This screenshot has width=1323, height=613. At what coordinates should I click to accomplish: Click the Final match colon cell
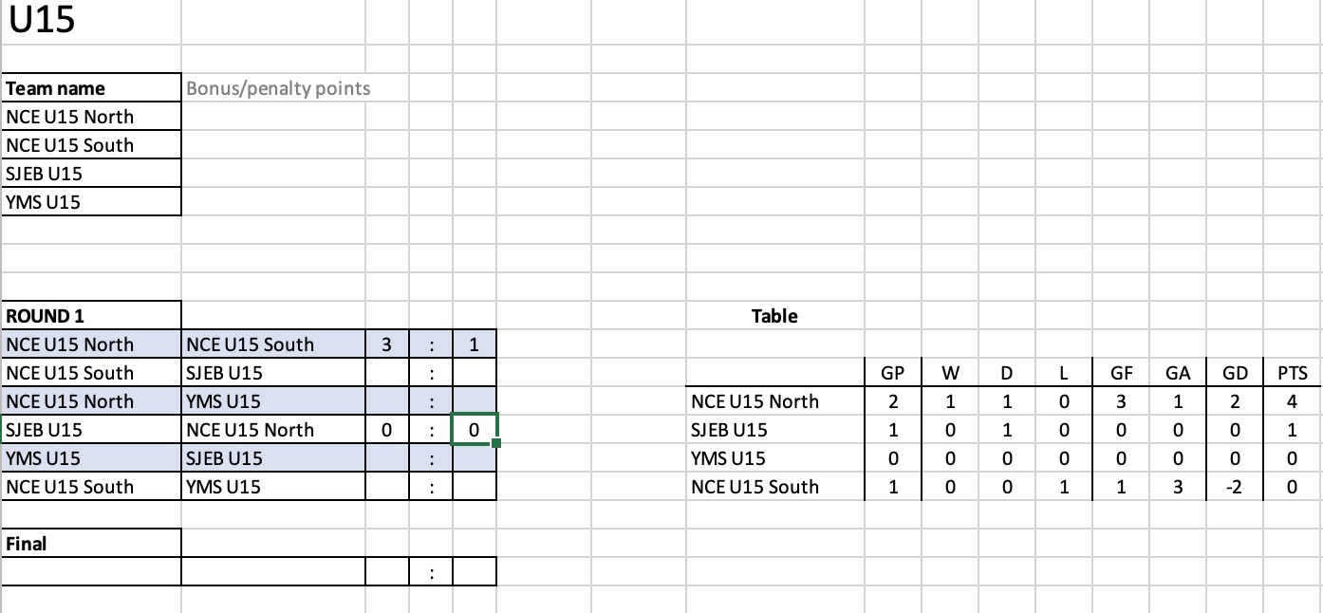coord(431,572)
